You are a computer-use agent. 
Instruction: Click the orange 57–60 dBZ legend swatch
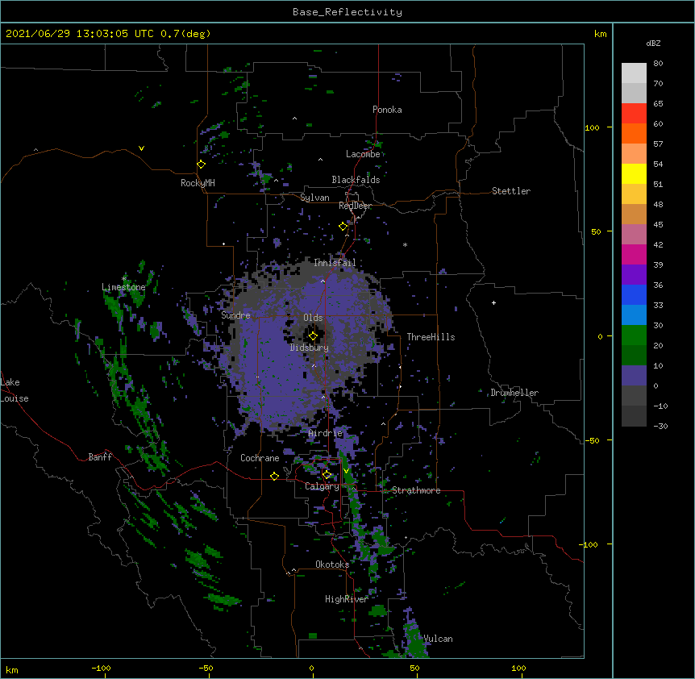pos(634,133)
